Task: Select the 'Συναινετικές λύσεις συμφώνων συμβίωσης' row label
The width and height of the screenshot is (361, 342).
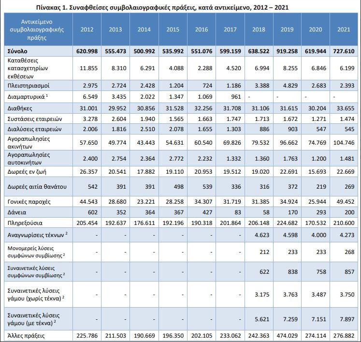Action: click(36, 272)
